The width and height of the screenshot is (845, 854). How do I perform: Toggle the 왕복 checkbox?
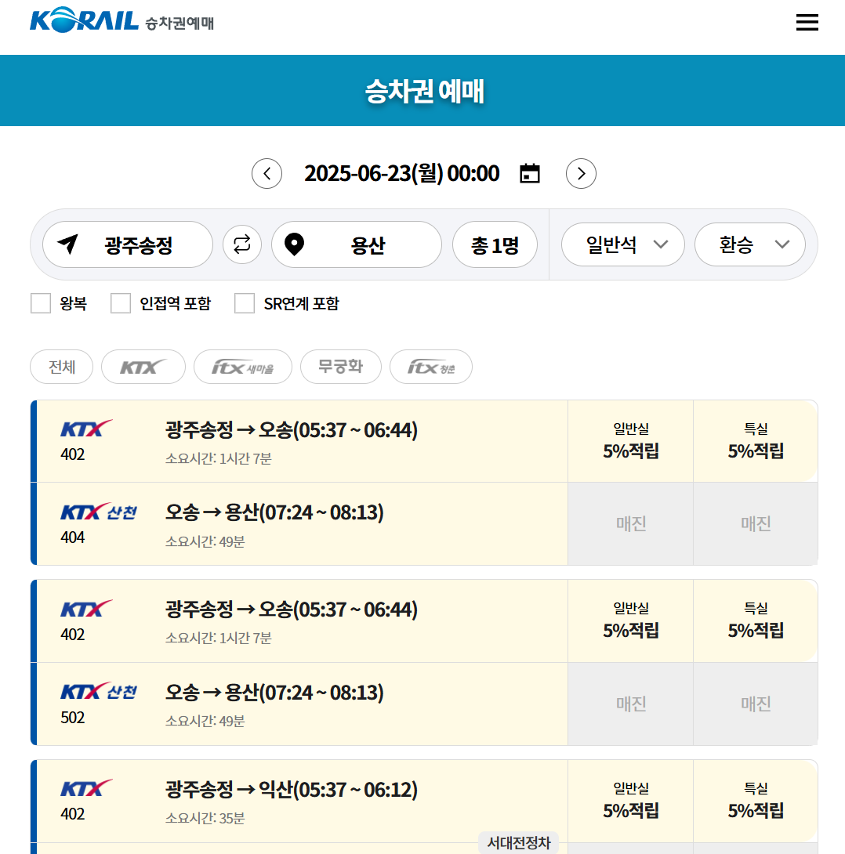(x=41, y=303)
